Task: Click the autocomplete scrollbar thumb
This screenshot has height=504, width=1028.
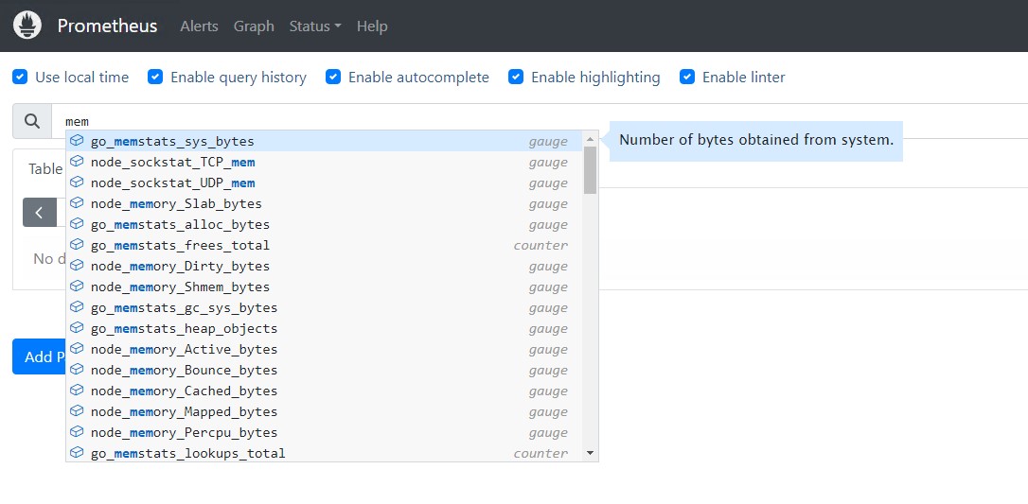Action: click(590, 170)
